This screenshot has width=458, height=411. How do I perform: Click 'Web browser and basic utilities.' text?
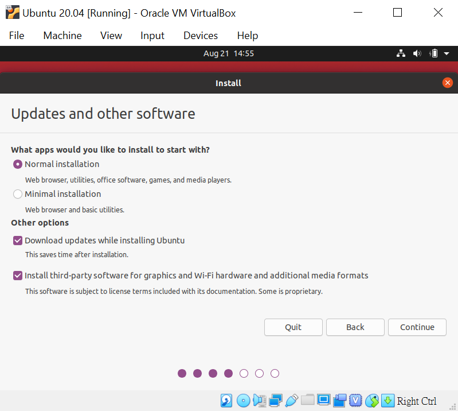pyautogui.click(x=75, y=210)
